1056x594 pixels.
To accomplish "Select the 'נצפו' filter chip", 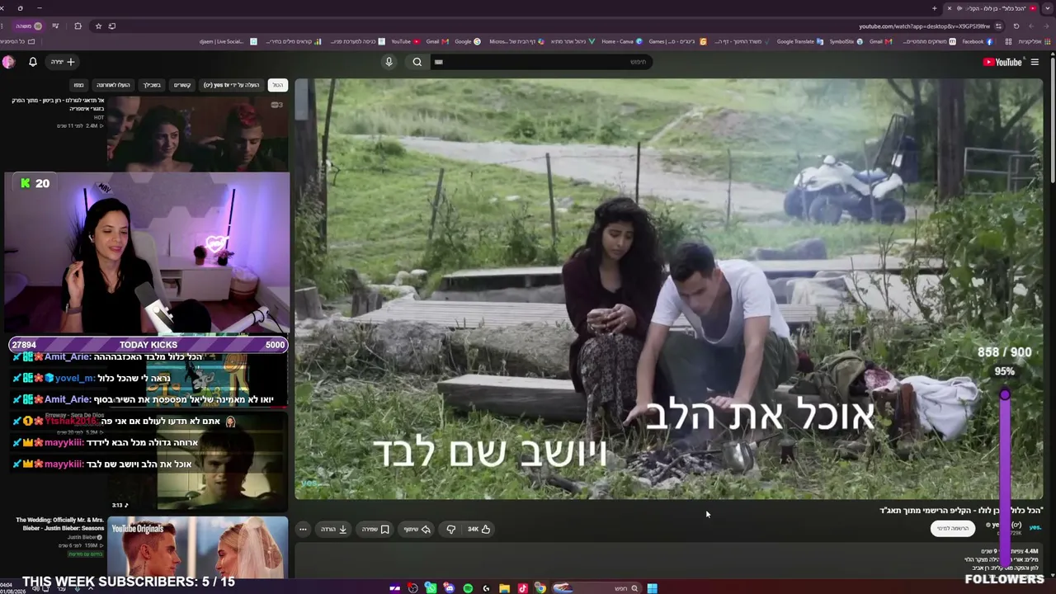I will point(78,85).
